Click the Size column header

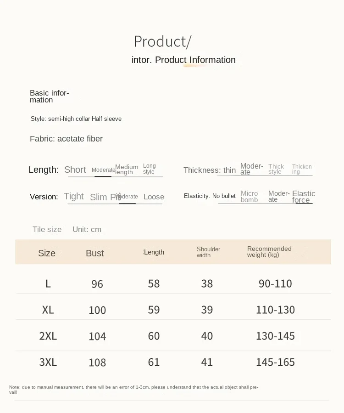coord(47,253)
